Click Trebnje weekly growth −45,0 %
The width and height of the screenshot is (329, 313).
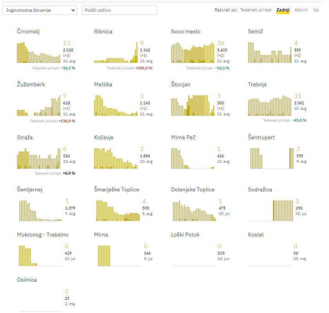tap(299, 120)
